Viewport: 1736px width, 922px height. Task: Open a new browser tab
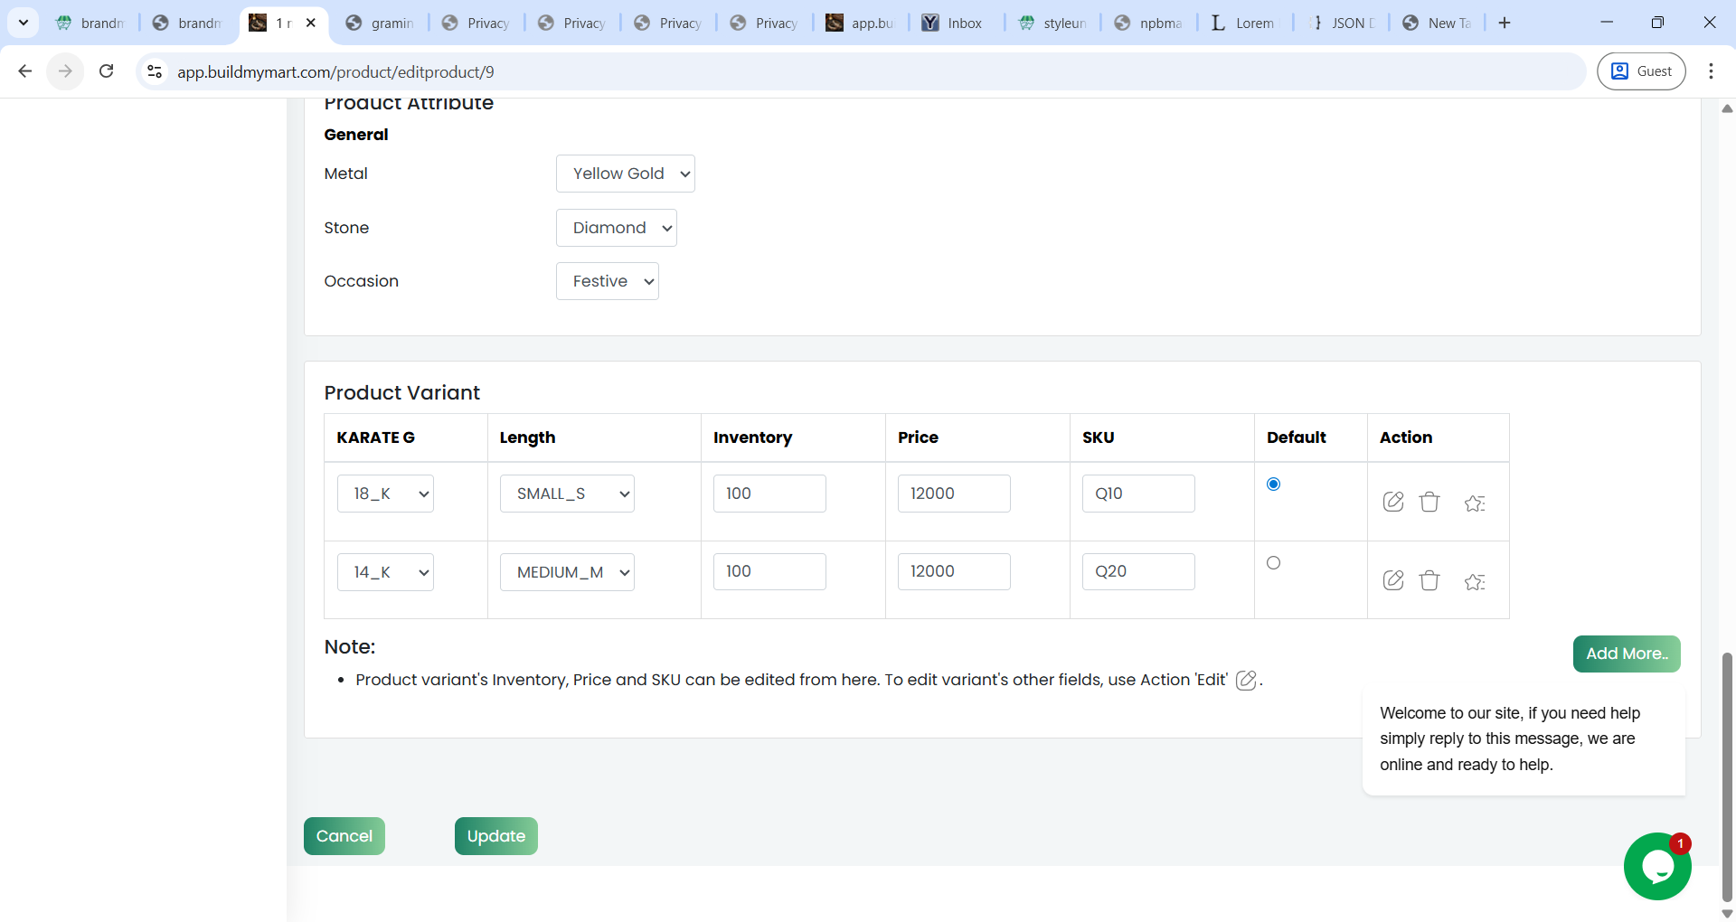tap(1505, 23)
